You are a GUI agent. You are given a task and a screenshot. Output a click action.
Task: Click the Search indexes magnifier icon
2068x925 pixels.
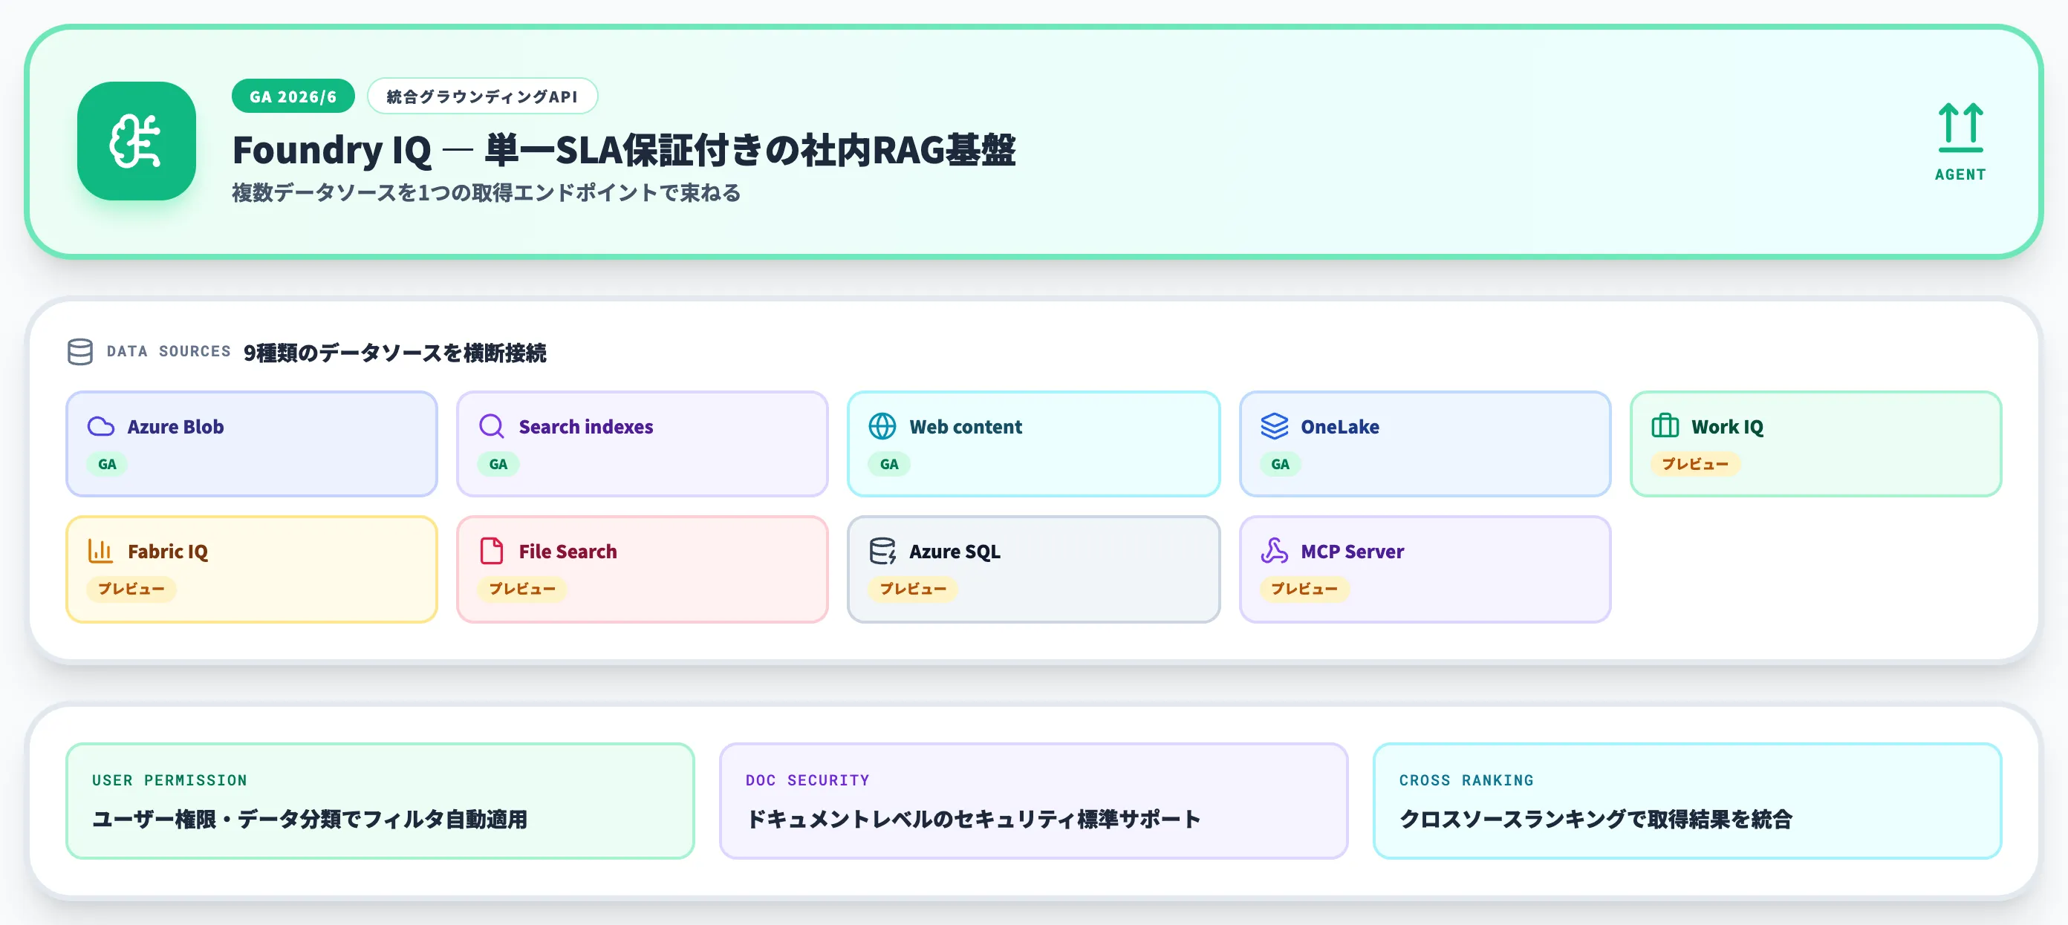coord(491,426)
